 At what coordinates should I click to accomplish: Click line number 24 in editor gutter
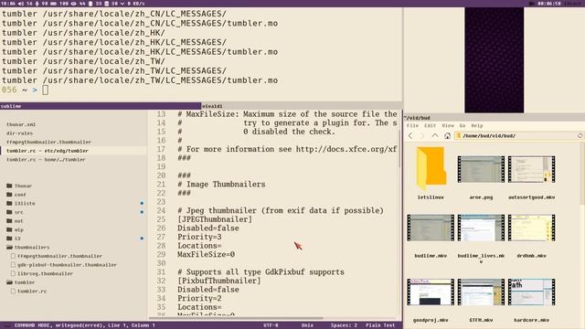coord(161,210)
